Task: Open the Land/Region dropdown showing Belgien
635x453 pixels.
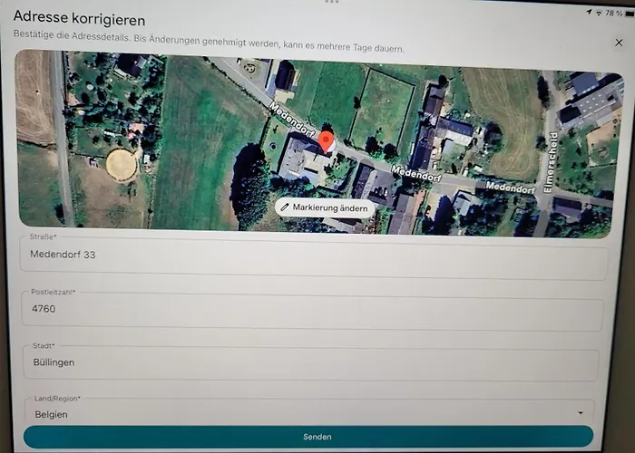Action: [310, 412]
